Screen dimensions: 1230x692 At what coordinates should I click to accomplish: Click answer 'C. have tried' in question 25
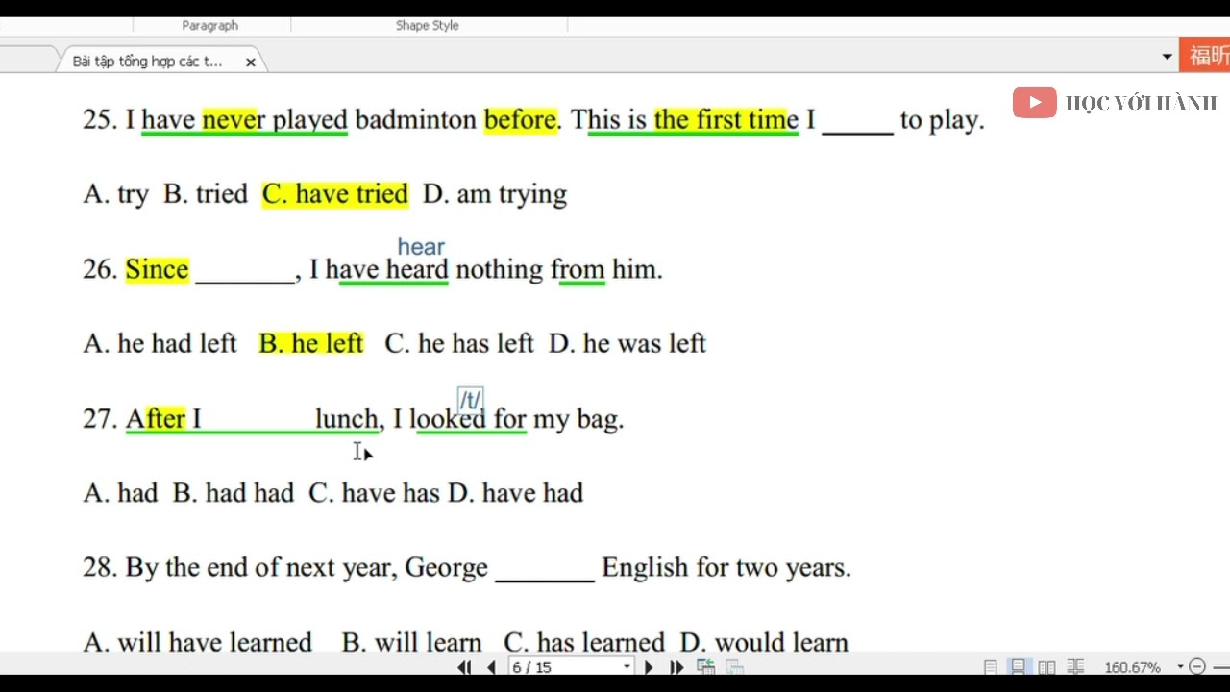335,194
